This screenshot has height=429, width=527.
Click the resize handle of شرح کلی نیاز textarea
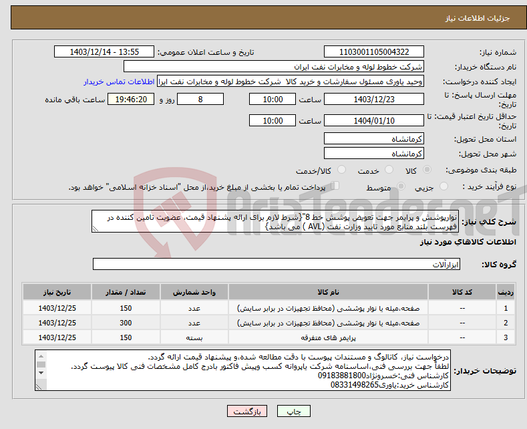(95, 229)
